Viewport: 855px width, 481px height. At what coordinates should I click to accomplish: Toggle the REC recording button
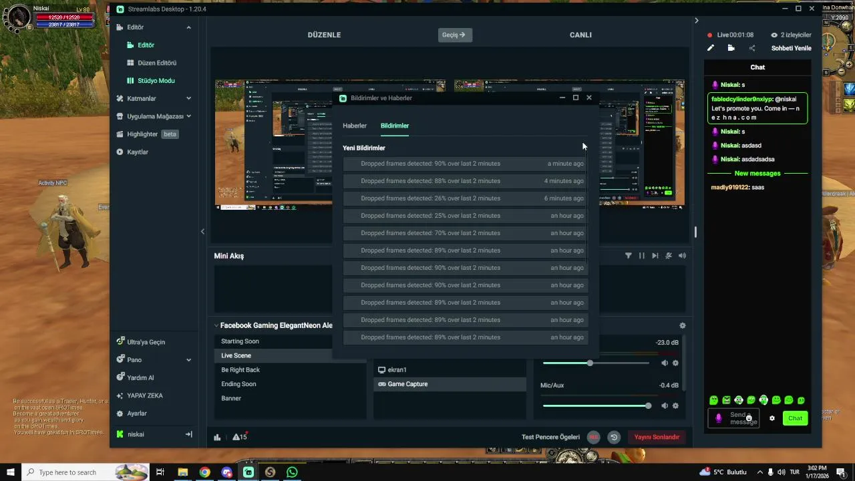click(593, 437)
